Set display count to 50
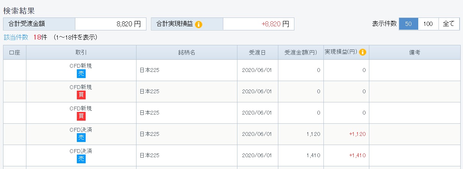 (x=408, y=24)
